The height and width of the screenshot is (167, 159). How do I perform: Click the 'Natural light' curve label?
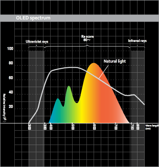point(115,61)
